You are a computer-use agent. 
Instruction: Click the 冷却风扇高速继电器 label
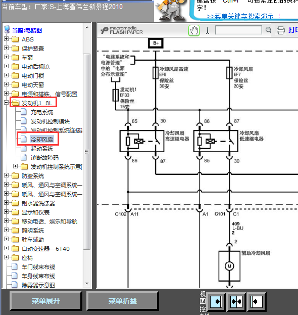[177, 136]
